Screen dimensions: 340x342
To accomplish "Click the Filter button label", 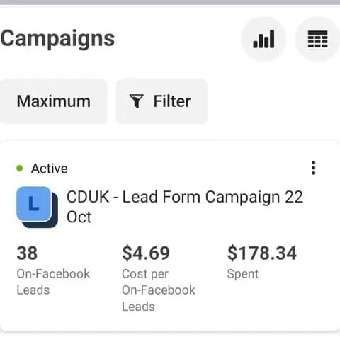I will (x=172, y=101).
